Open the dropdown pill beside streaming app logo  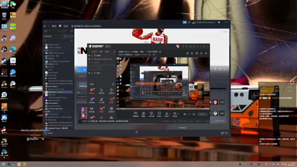click(108, 46)
